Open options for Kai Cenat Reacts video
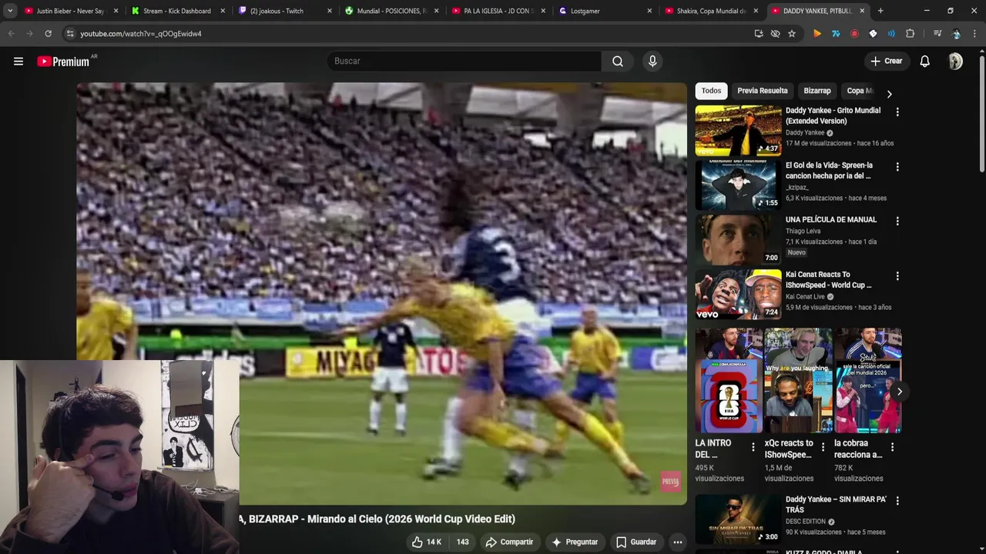The height and width of the screenshot is (554, 986). click(897, 276)
